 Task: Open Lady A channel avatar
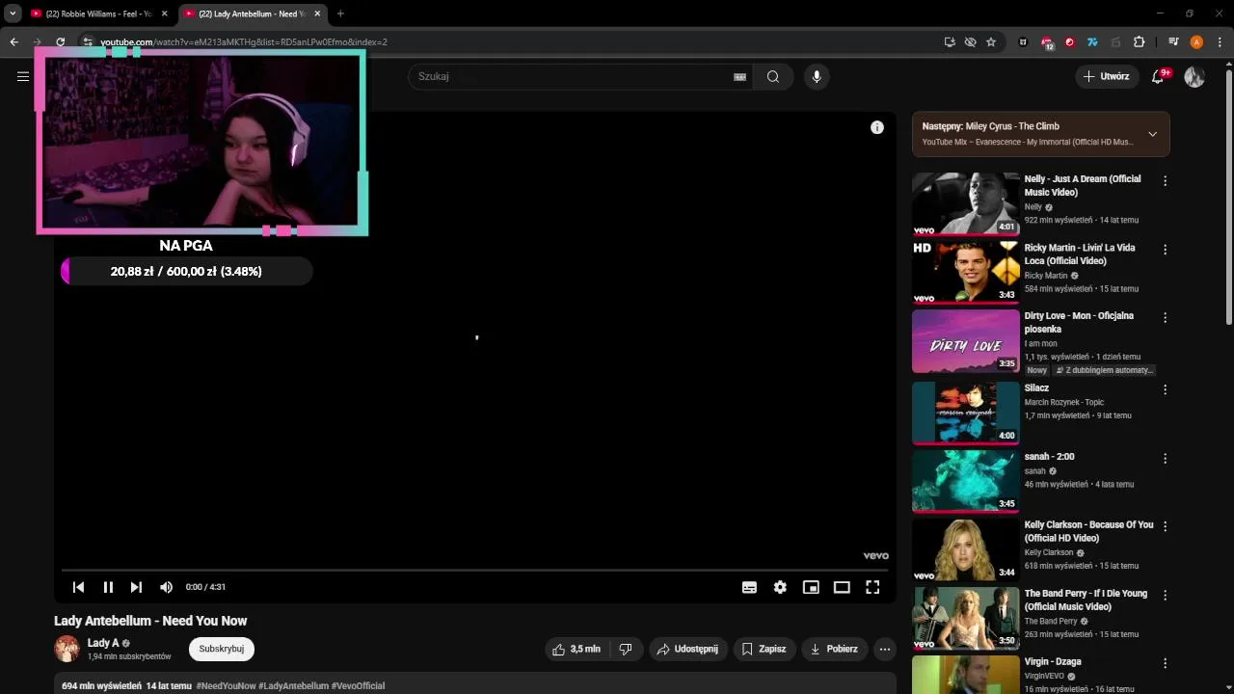pos(67,649)
